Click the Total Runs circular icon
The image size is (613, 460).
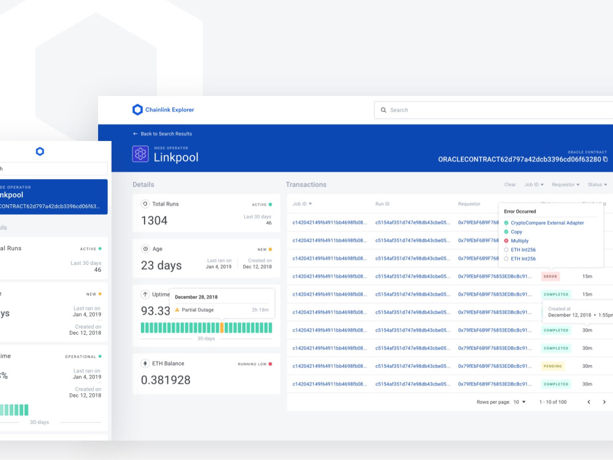click(x=145, y=204)
